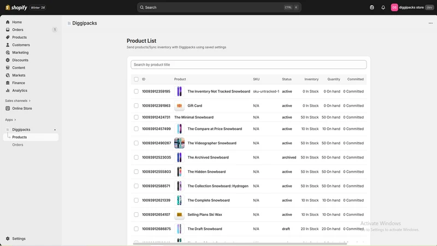Image resolution: width=437 pixels, height=246 pixels.
Task: Click The Draft Snowboard title
Action: tap(205, 229)
